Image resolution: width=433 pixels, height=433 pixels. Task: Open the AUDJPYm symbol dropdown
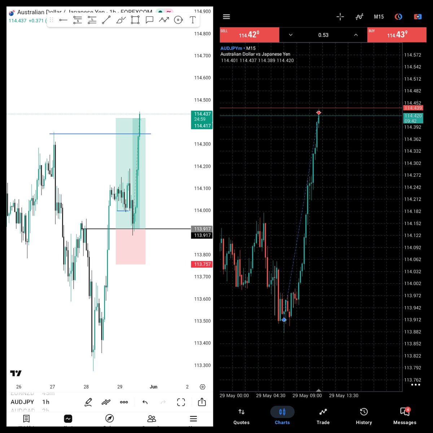(x=233, y=48)
